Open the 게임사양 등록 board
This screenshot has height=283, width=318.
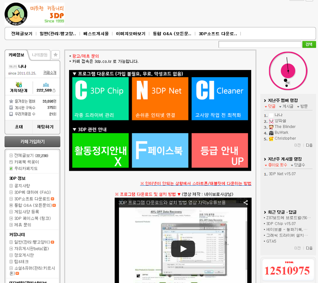(26, 212)
